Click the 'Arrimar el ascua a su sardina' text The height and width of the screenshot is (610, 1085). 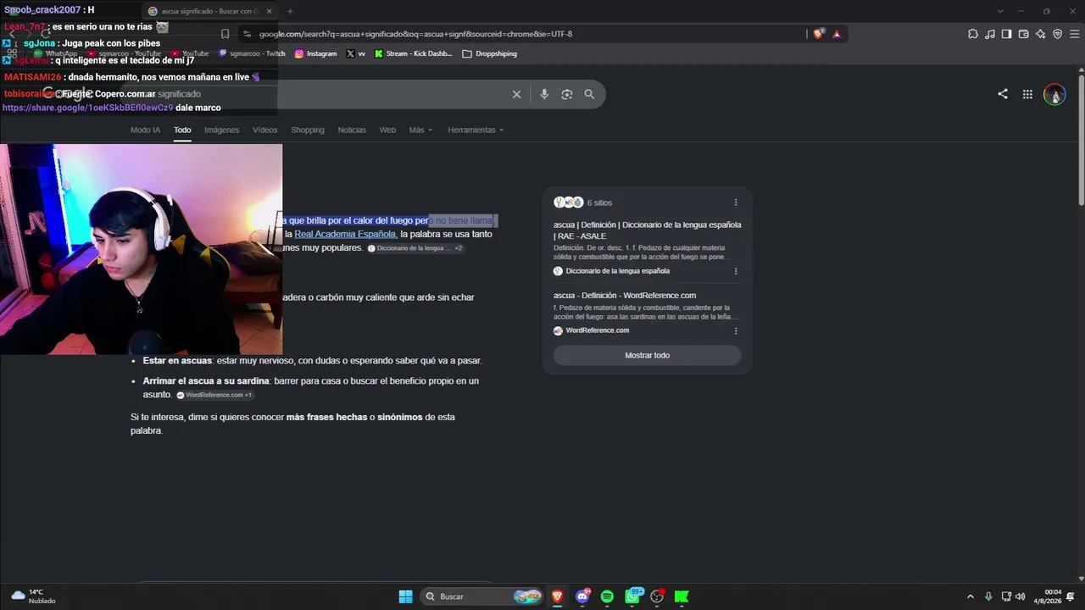(206, 381)
